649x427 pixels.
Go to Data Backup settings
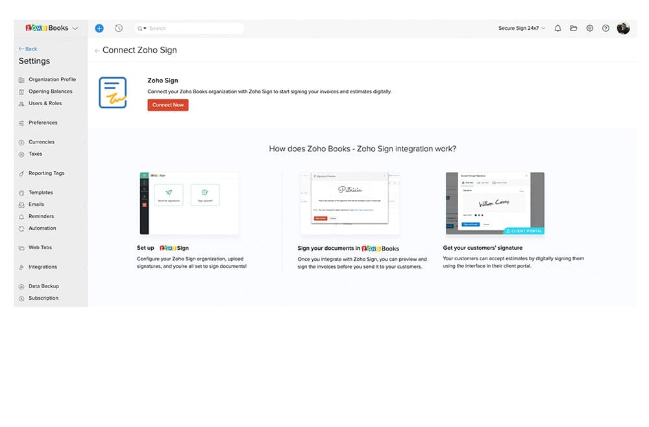[44, 286]
